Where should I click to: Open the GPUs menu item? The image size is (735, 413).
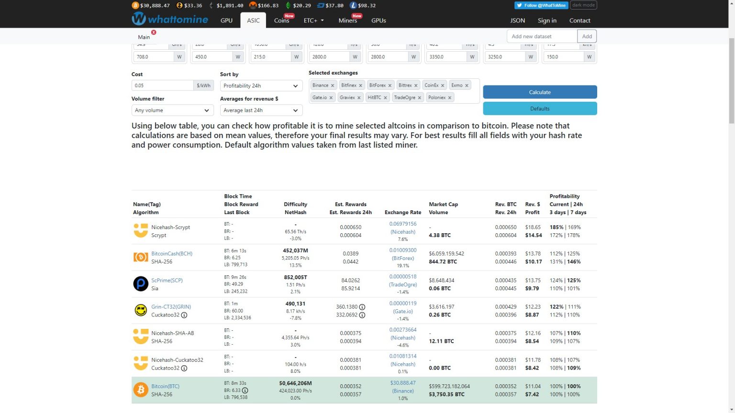379,21
